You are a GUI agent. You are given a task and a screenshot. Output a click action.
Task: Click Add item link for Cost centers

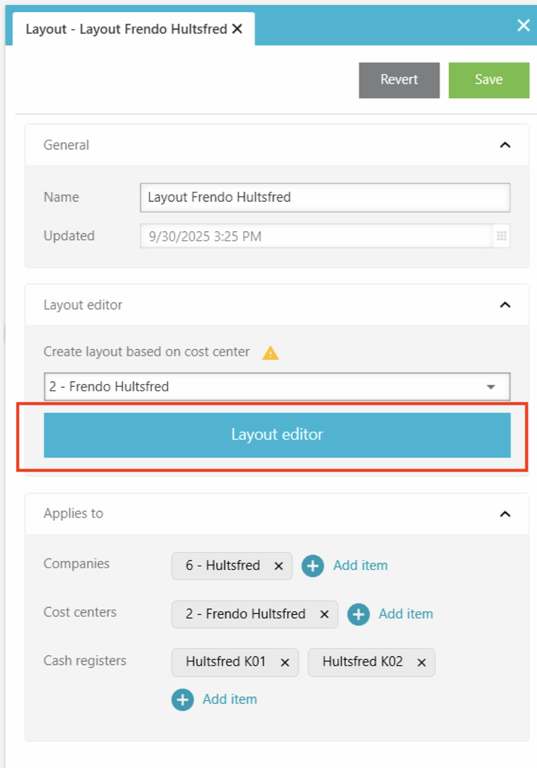(x=406, y=614)
